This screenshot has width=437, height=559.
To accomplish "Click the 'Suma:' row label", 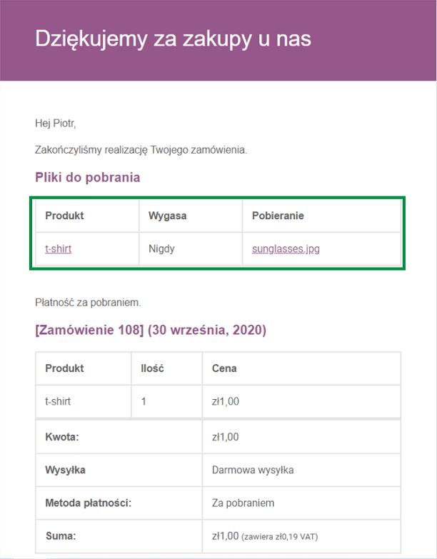I will click(61, 536).
